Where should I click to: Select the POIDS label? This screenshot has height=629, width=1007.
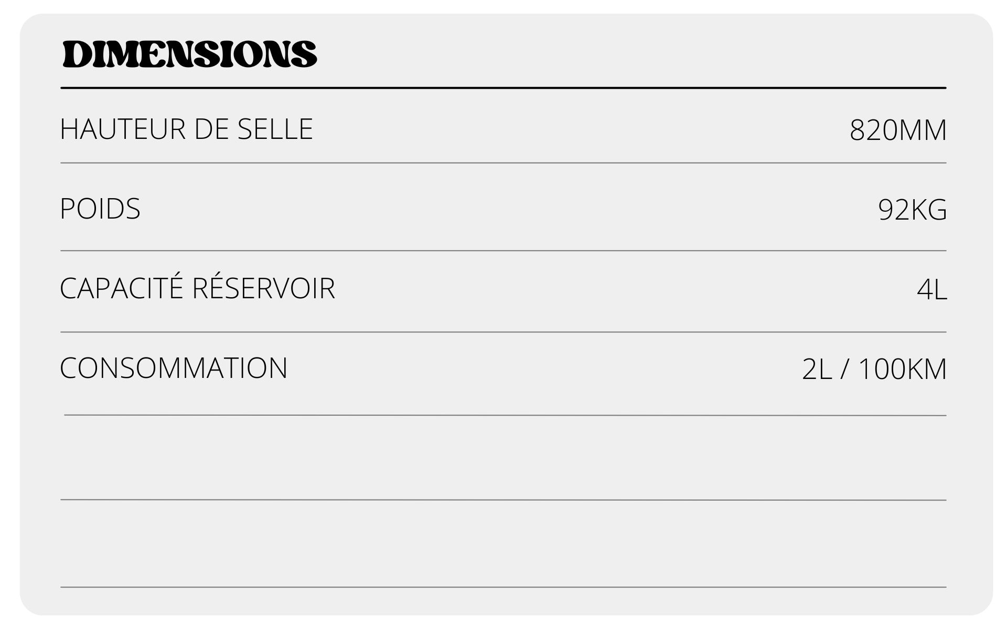[x=100, y=209]
